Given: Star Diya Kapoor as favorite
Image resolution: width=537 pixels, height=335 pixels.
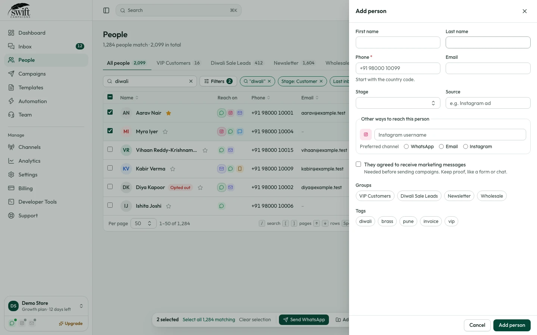Looking at the screenshot, I should [x=200, y=188].
